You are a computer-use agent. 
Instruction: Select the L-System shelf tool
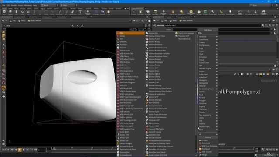96,13
